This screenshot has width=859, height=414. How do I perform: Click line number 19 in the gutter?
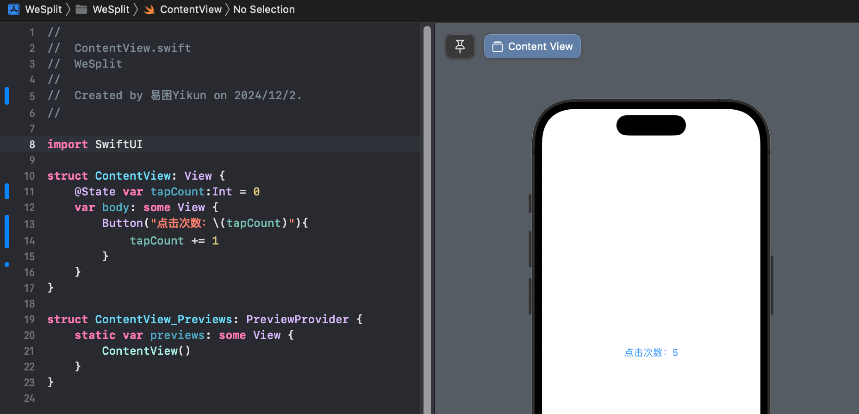29,320
